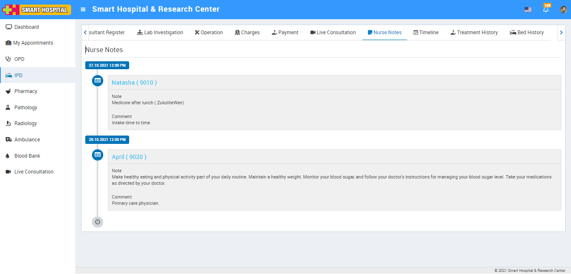Click the US flag language selector

pyautogui.click(x=528, y=9)
